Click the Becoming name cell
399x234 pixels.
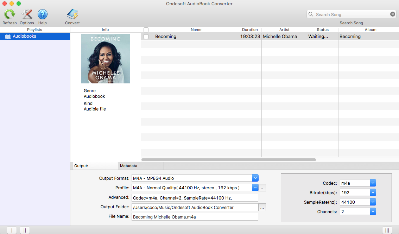tap(196, 36)
